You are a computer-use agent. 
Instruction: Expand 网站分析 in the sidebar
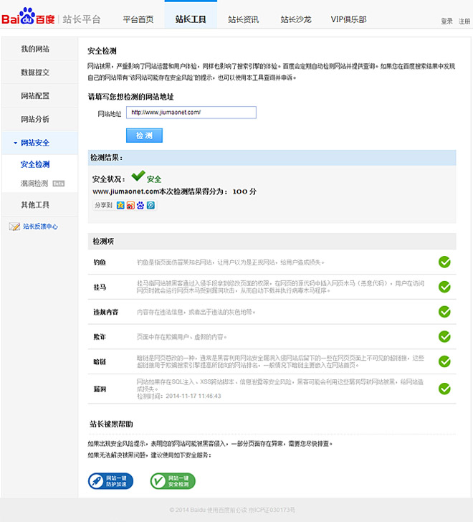(x=35, y=119)
